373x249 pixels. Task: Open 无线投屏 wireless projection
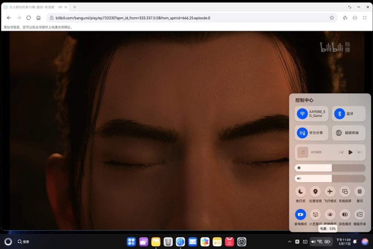(x=345, y=191)
